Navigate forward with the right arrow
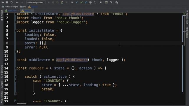 point(22,2)
